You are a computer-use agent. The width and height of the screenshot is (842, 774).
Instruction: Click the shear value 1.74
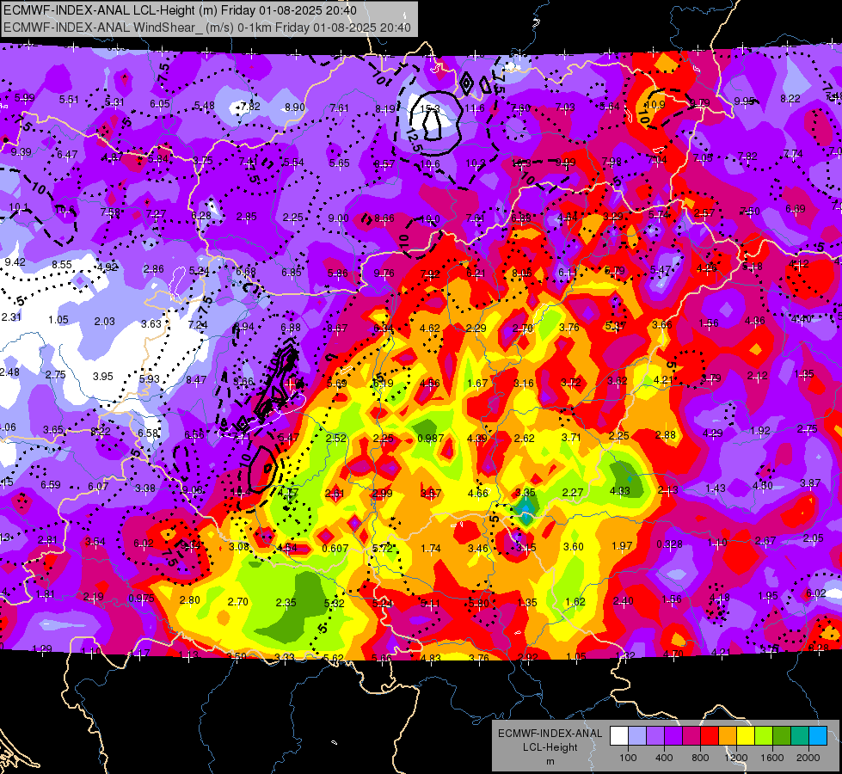pyautogui.click(x=431, y=549)
